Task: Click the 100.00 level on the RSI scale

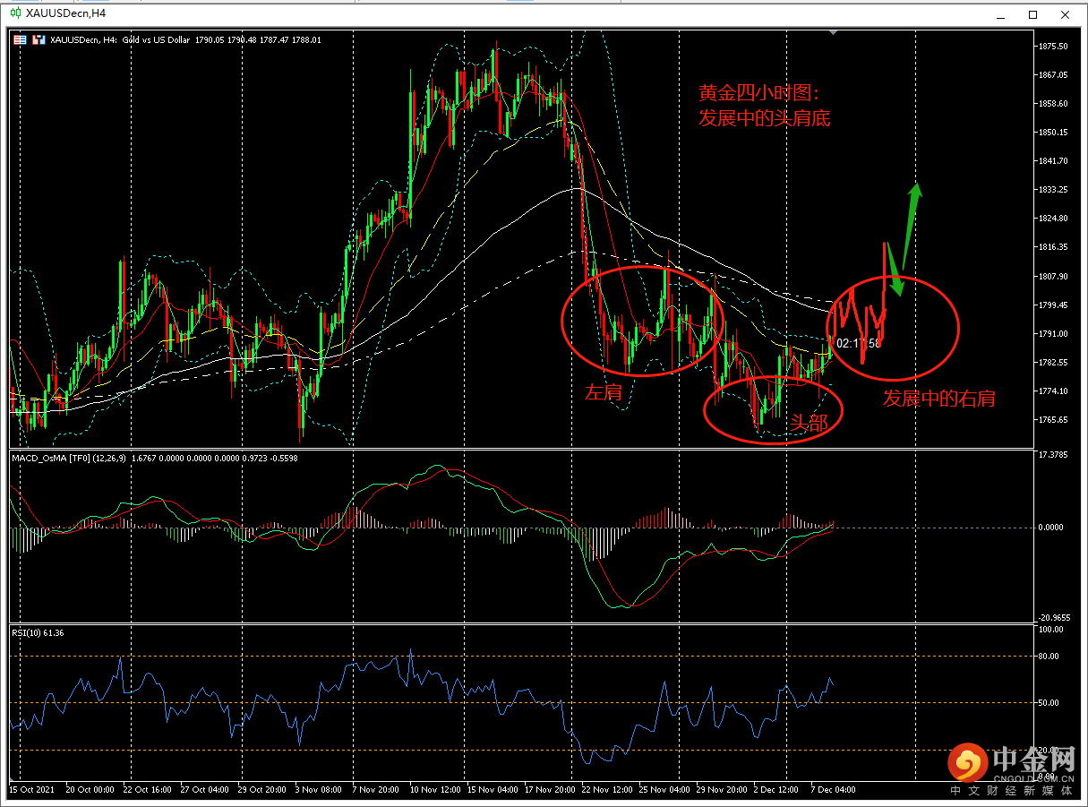Action: (1053, 630)
